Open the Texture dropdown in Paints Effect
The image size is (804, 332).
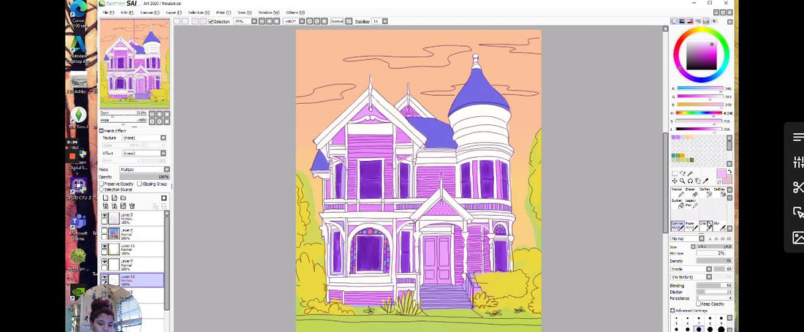pyautogui.click(x=143, y=137)
